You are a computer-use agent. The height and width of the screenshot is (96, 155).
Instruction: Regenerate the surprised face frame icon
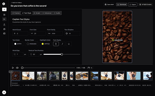click(x=133, y=76)
